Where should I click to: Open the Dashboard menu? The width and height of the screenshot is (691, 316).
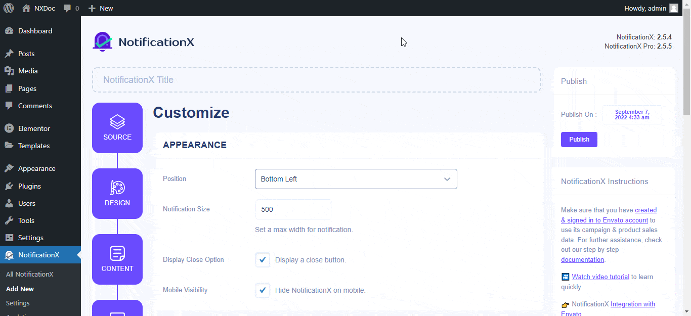(x=40, y=31)
